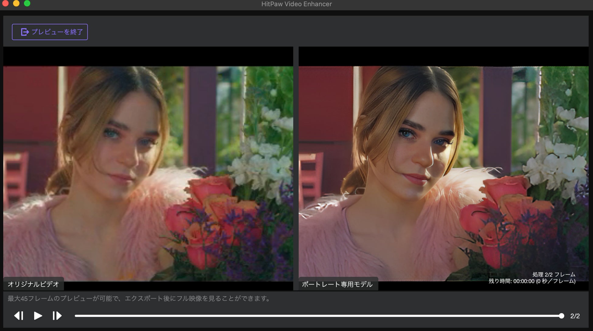
Task: Close the HitPaw window with red button
Action: coord(5,4)
